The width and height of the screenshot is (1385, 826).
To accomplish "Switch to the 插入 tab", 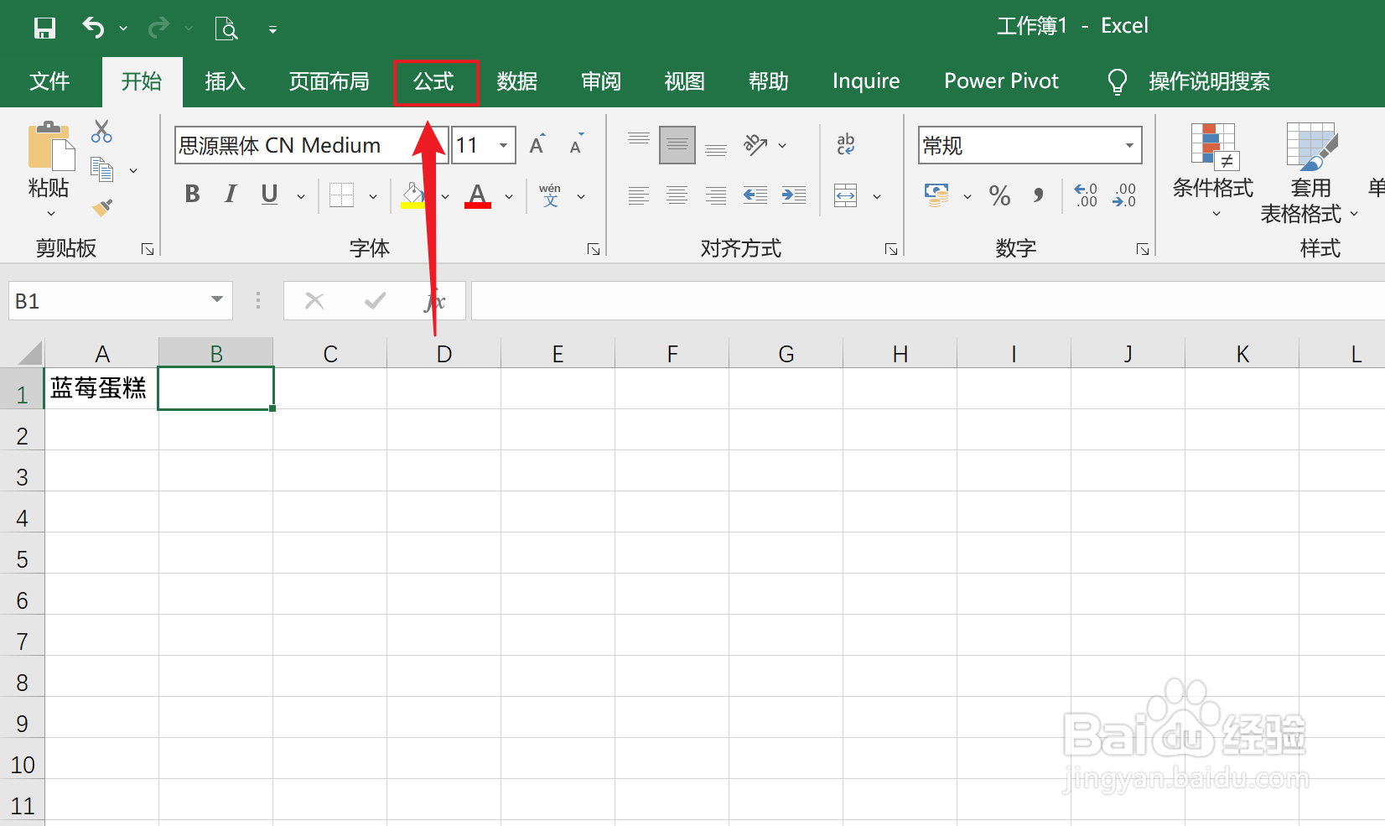I will [225, 81].
